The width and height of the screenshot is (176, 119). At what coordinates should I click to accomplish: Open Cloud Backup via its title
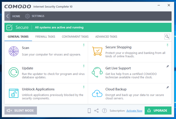click(x=116, y=89)
